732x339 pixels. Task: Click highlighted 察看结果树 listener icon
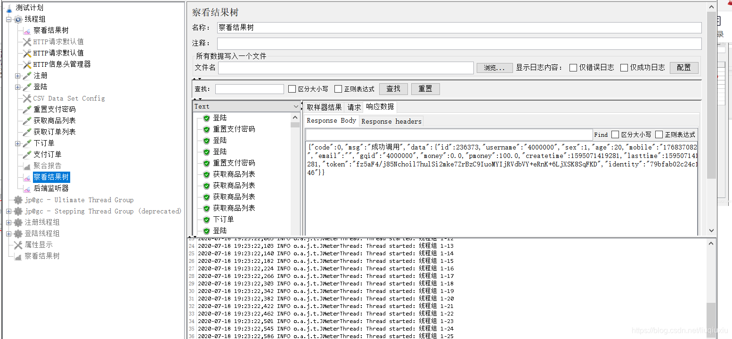pyautogui.click(x=27, y=177)
